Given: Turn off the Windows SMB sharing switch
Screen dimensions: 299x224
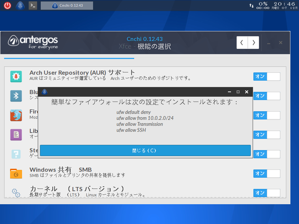Looking at the screenshot, I should 266,174.
